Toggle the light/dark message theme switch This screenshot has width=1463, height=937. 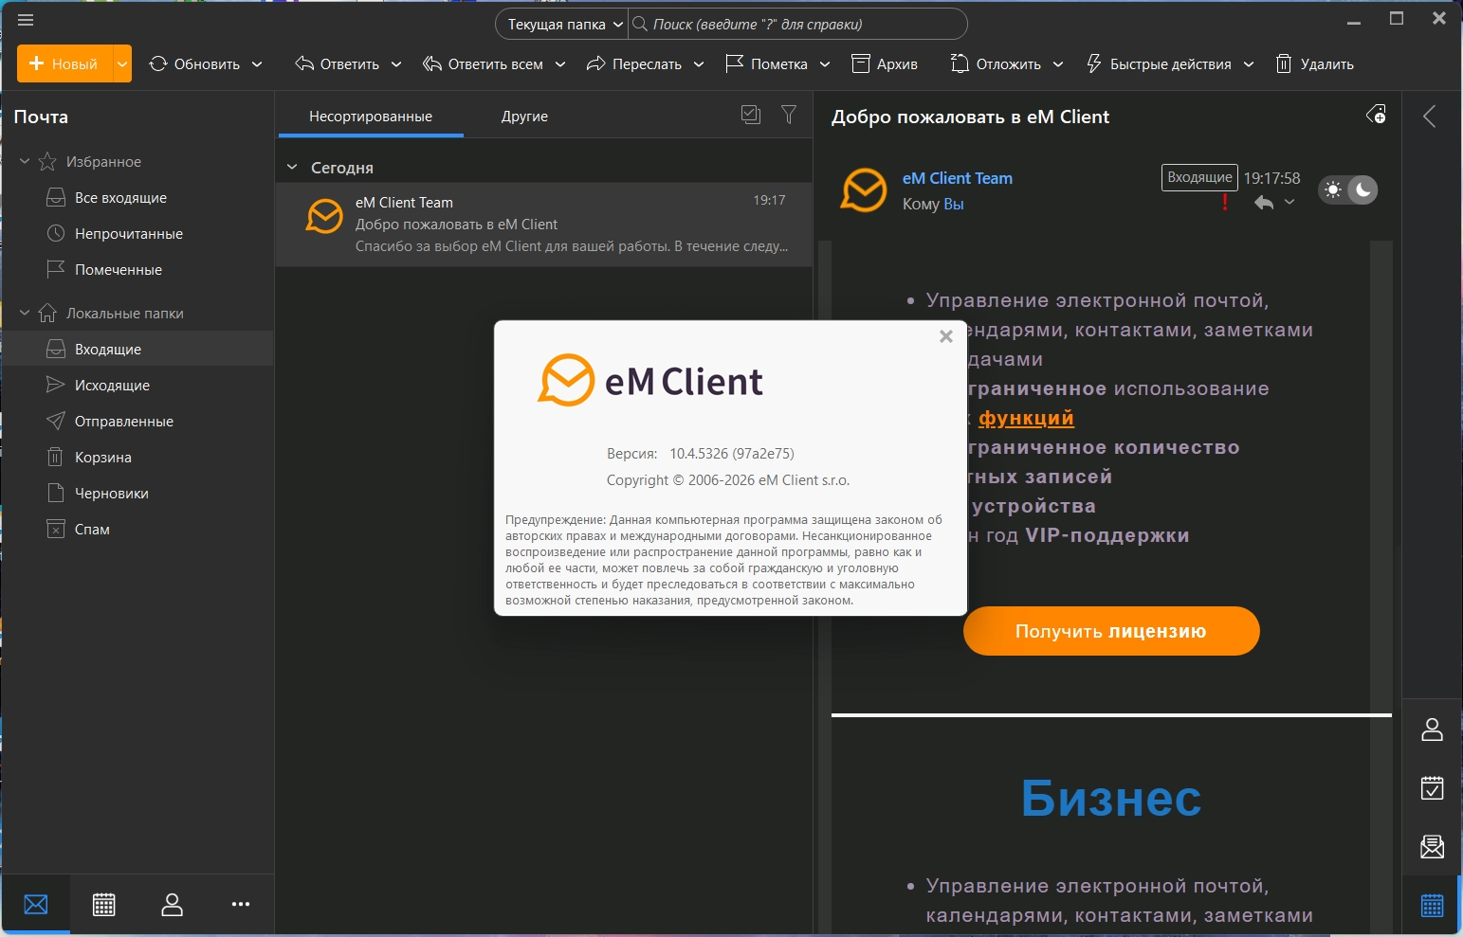coord(1347,189)
